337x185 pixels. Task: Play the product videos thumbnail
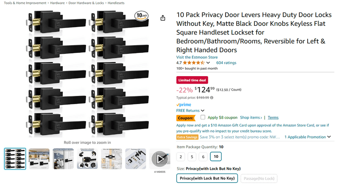coord(160,159)
